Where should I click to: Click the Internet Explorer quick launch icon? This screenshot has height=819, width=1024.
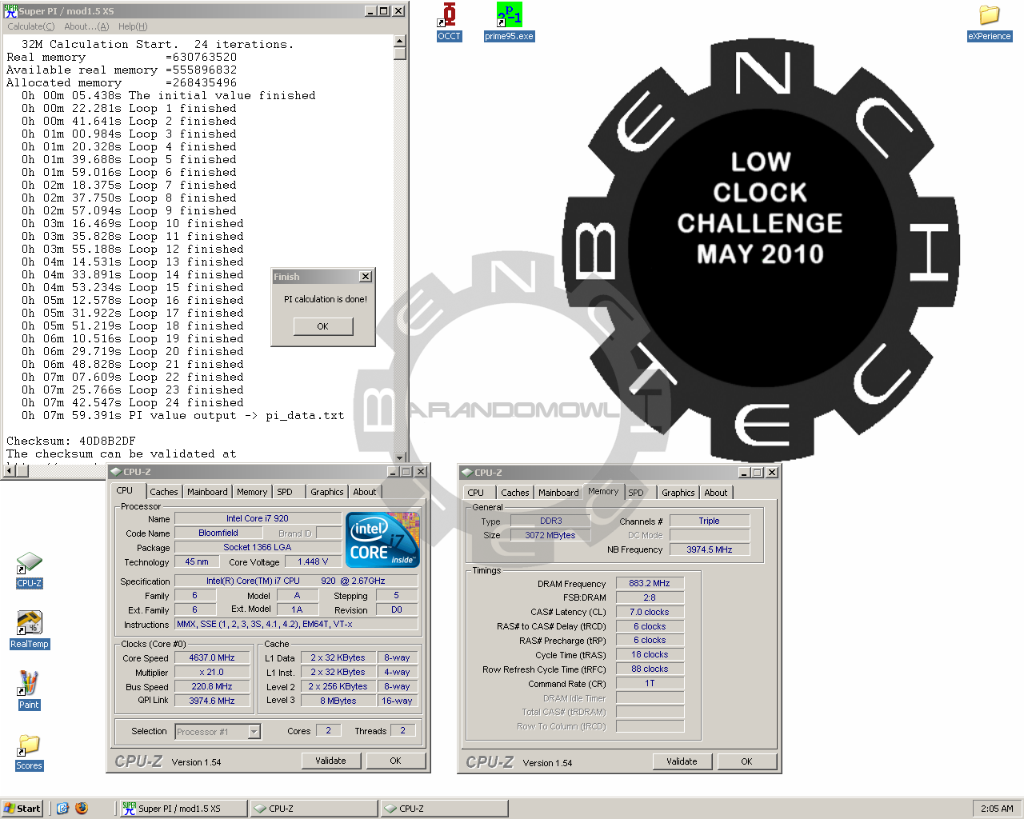[x=62, y=809]
